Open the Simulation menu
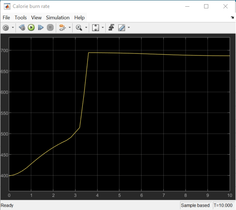 [x=58, y=18]
